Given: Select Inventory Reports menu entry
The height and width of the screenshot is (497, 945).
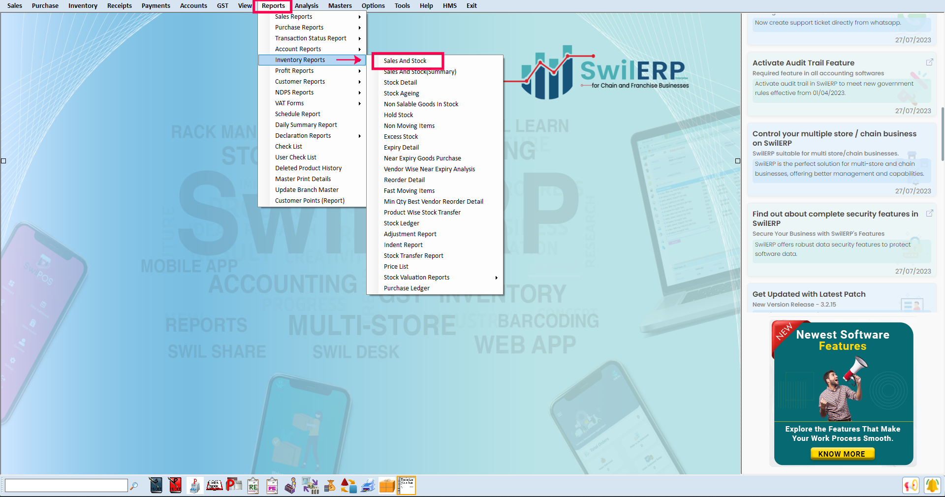Looking at the screenshot, I should pos(312,60).
